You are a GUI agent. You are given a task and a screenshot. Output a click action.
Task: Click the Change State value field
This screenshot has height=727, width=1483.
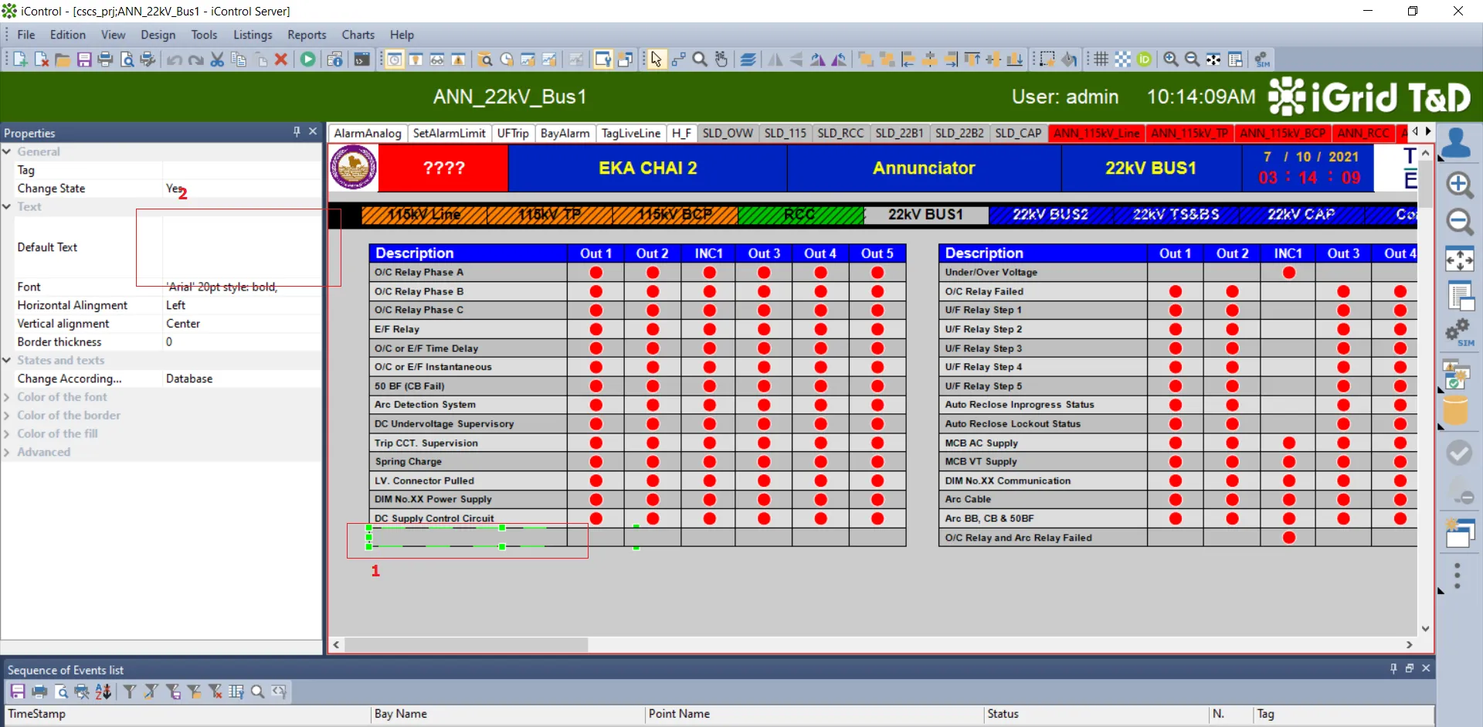pos(242,189)
